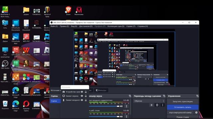Select BlueStacks 5 Multi-Instance icon
The height and width of the screenshot is (119, 213).
tap(5, 12)
